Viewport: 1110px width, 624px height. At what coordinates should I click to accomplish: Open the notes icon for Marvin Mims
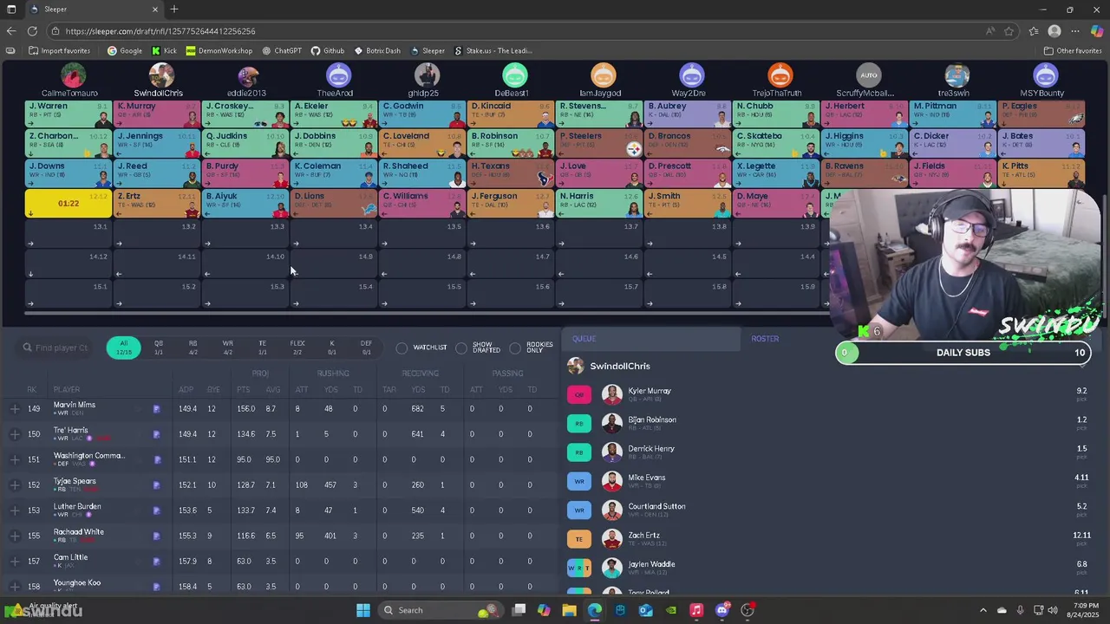tap(156, 409)
